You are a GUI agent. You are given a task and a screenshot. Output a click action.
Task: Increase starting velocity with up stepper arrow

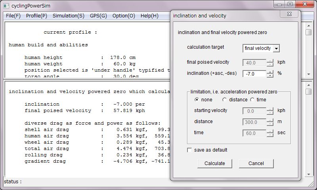pos(270,109)
